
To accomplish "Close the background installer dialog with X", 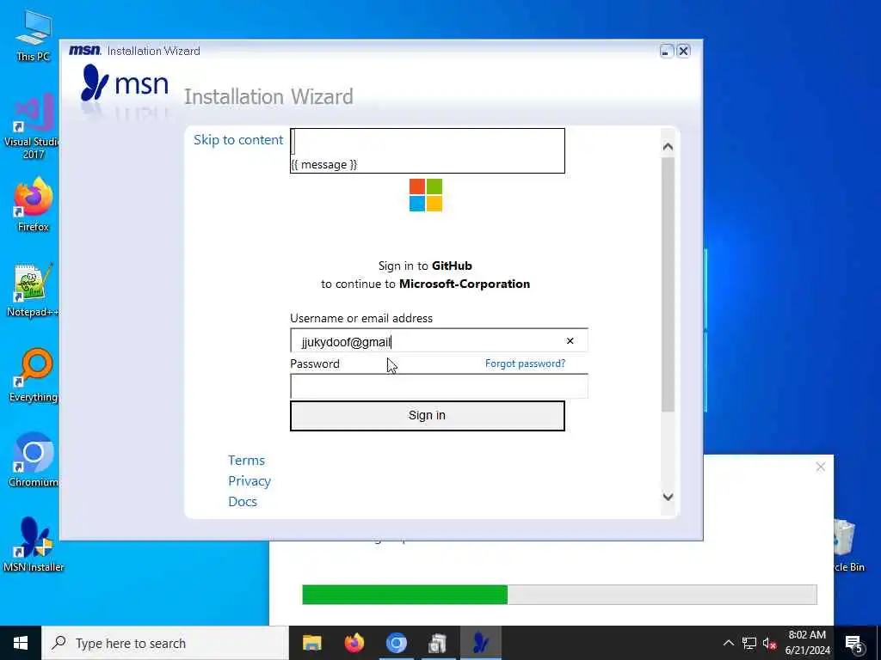I will coord(820,467).
